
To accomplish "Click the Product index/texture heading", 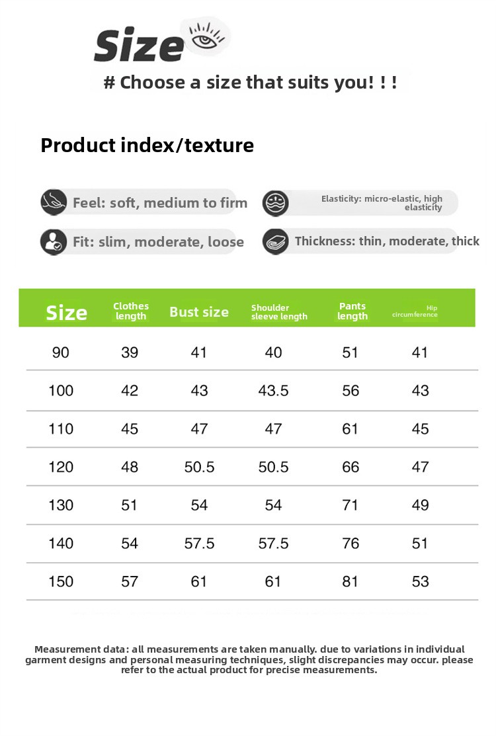I will tap(147, 145).
